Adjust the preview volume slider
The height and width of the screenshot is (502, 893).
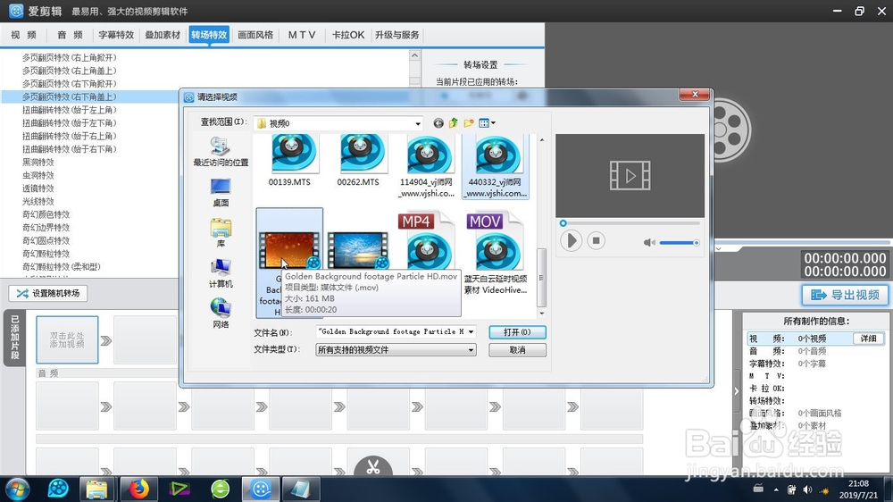tap(680, 243)
